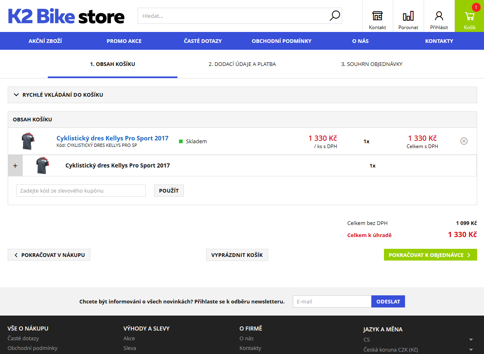Open the Česká koruna CZK currency dropdown
This screenshot has height=354, width=484.
(x=418, y=350)
